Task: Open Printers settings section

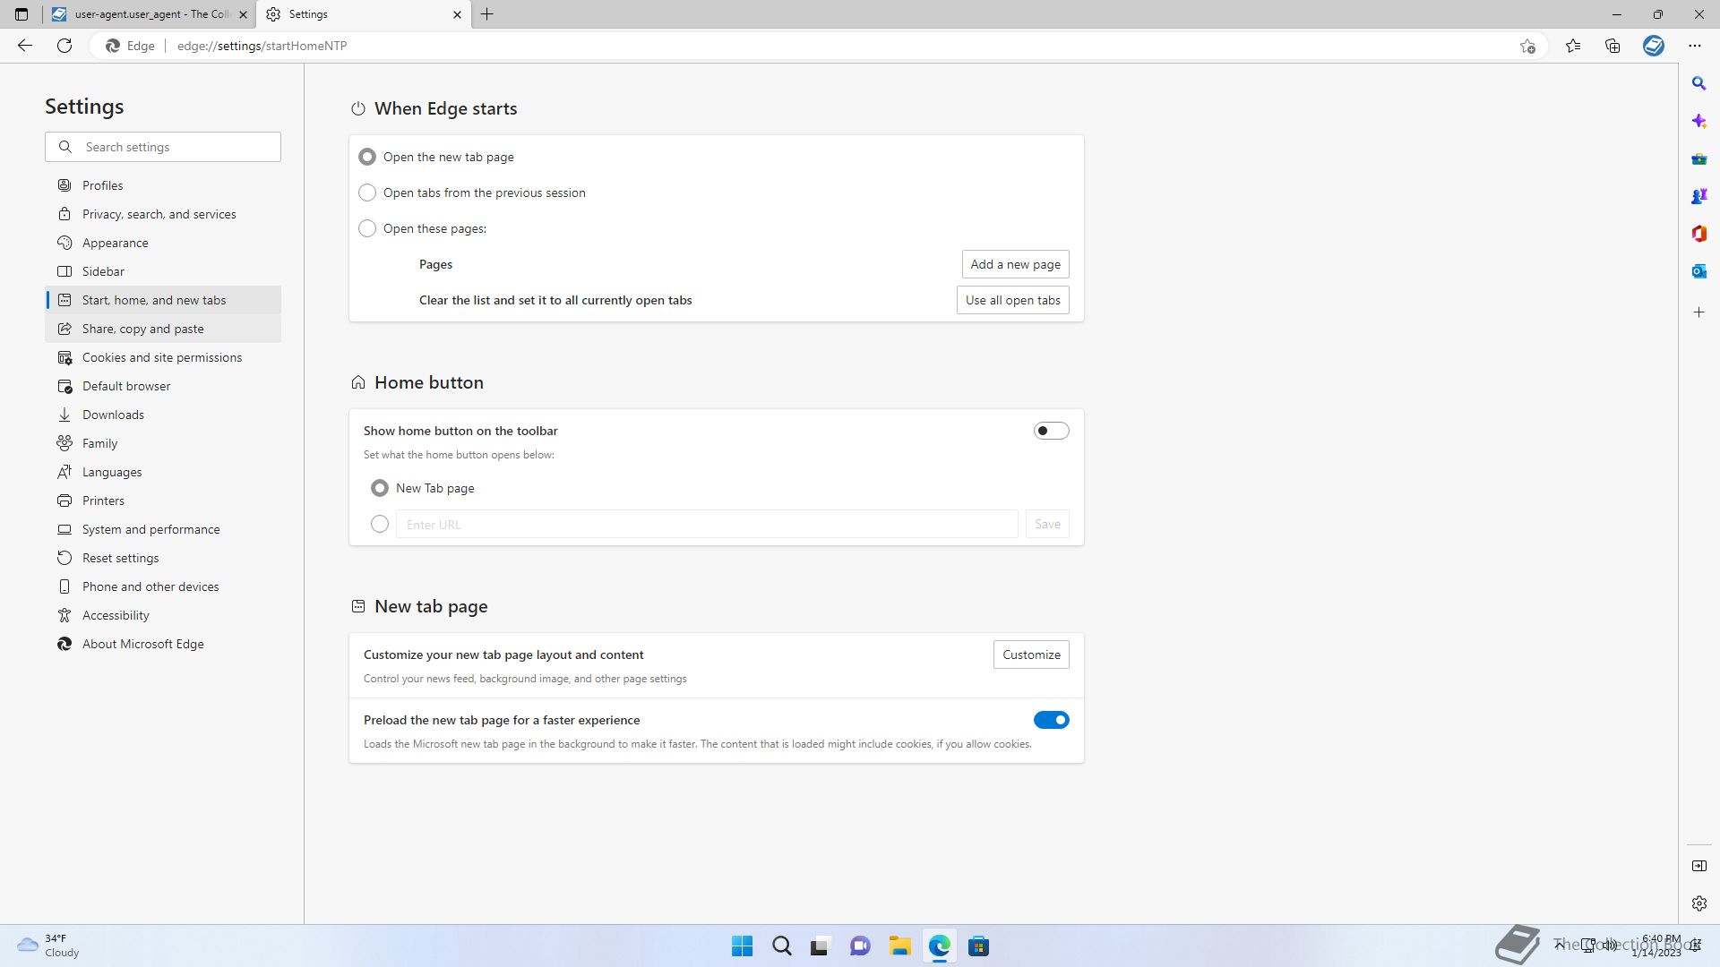Action: 163,501
